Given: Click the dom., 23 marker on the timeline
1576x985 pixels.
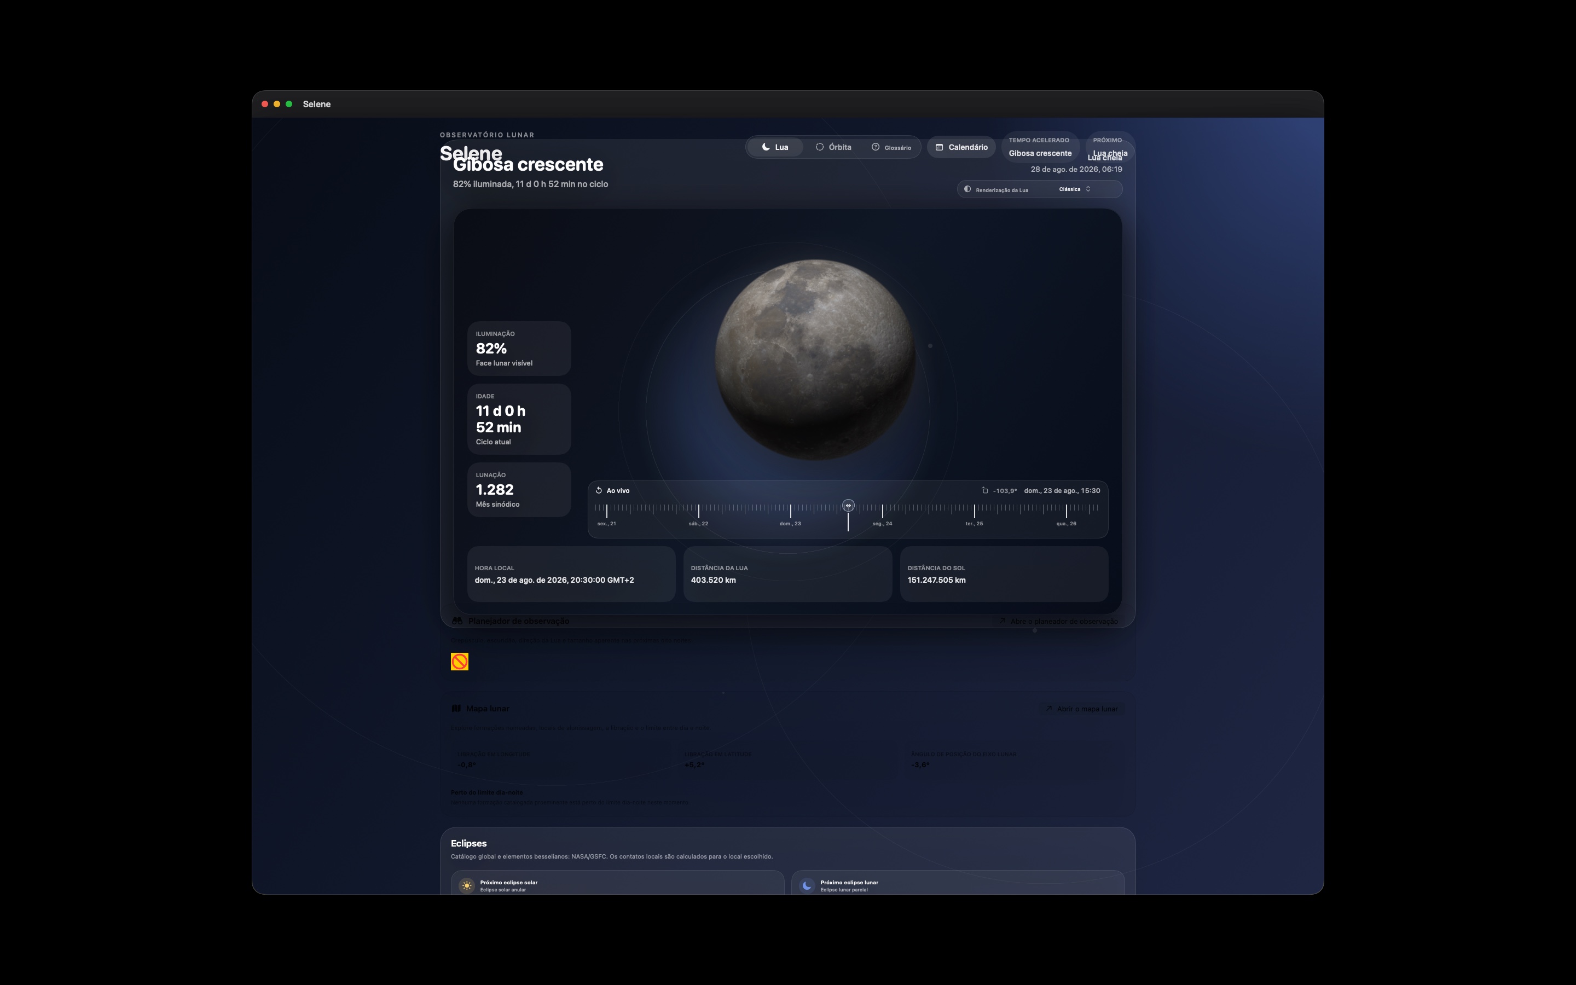Looking at the screenshot, I should [790, 524].
